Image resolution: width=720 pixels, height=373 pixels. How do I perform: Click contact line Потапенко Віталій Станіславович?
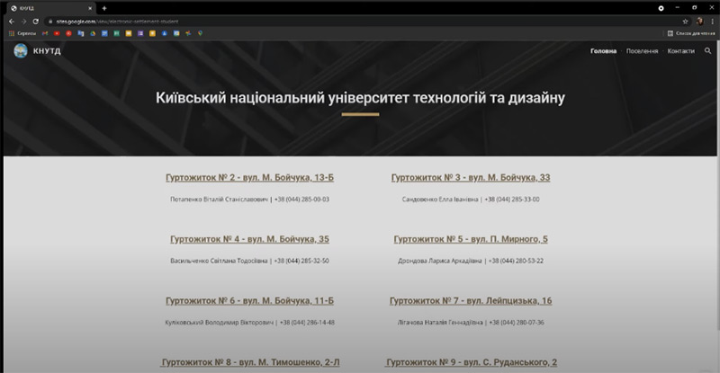pos(250,200)
